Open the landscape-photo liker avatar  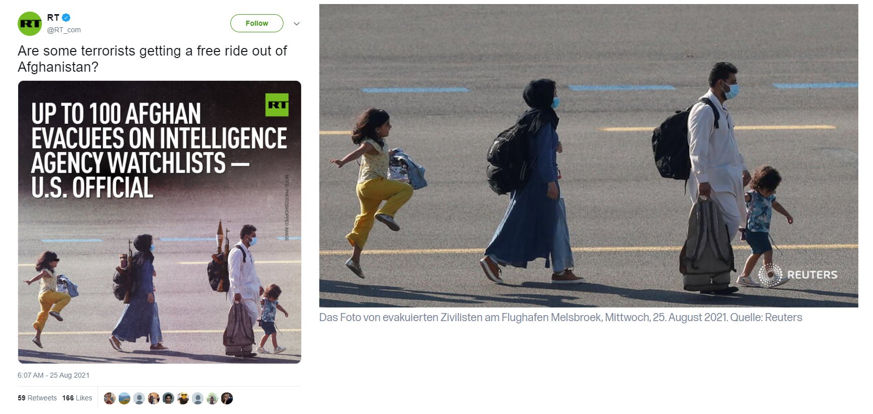click(124, 398)
